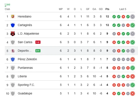Click the GD column header

[x=101, y=9]
